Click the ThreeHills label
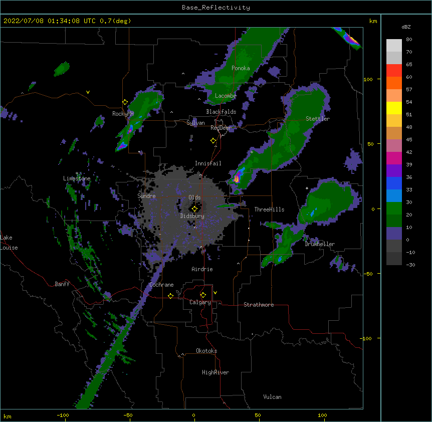The height and width of the screenshot is (422, 432). pyautogui.click(x=269, y=209)
